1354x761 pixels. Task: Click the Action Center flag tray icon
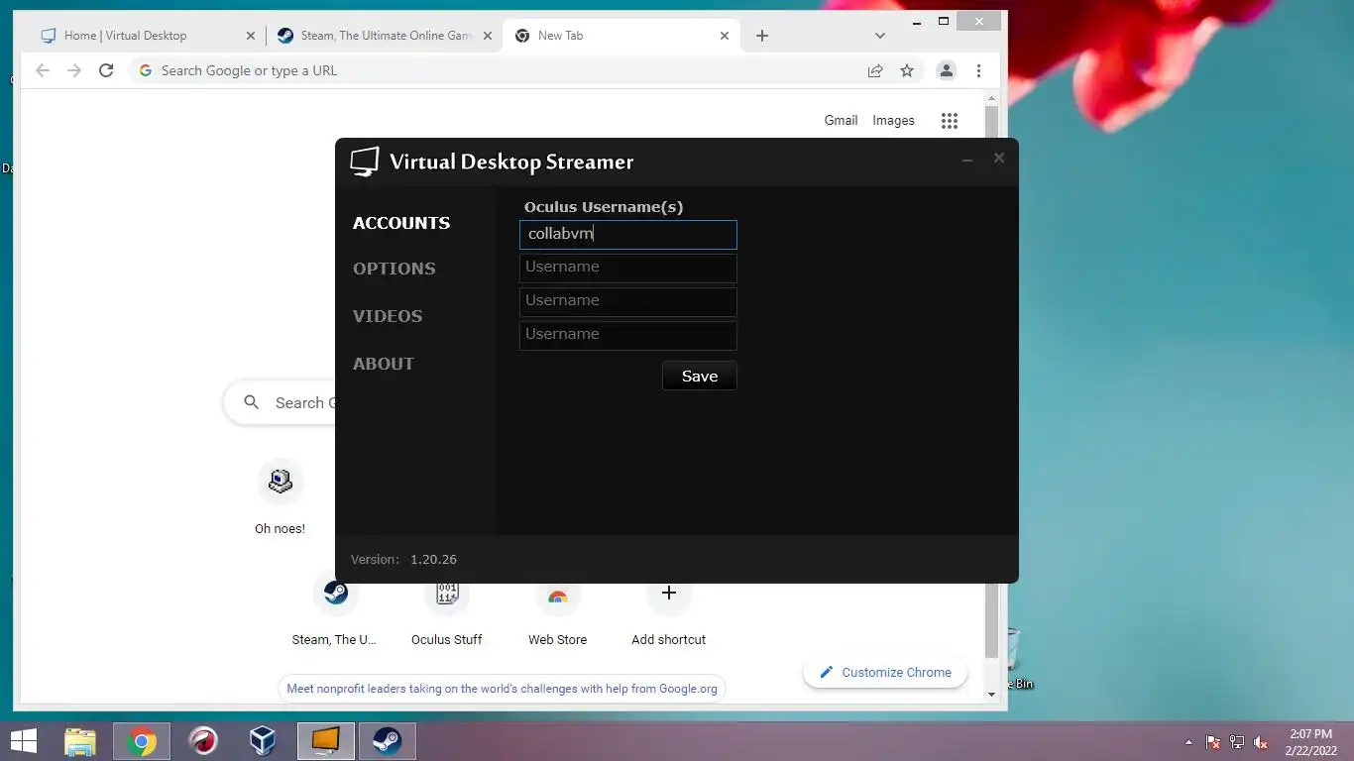click(x=1213, y=742)
